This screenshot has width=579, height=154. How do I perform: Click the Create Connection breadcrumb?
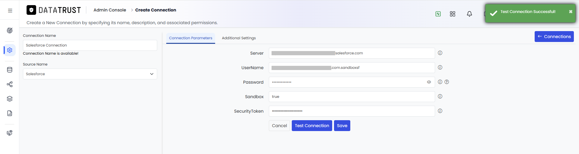point(156,10)
